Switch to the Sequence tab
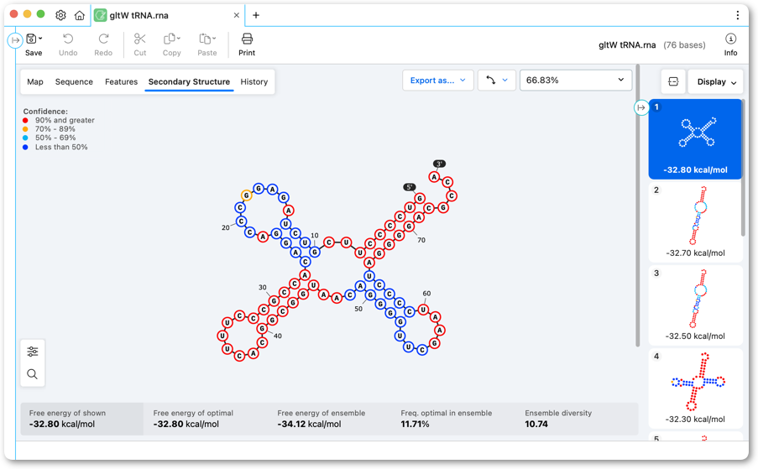The height and width of the screenshot is (469, 758). pos(74,81)
